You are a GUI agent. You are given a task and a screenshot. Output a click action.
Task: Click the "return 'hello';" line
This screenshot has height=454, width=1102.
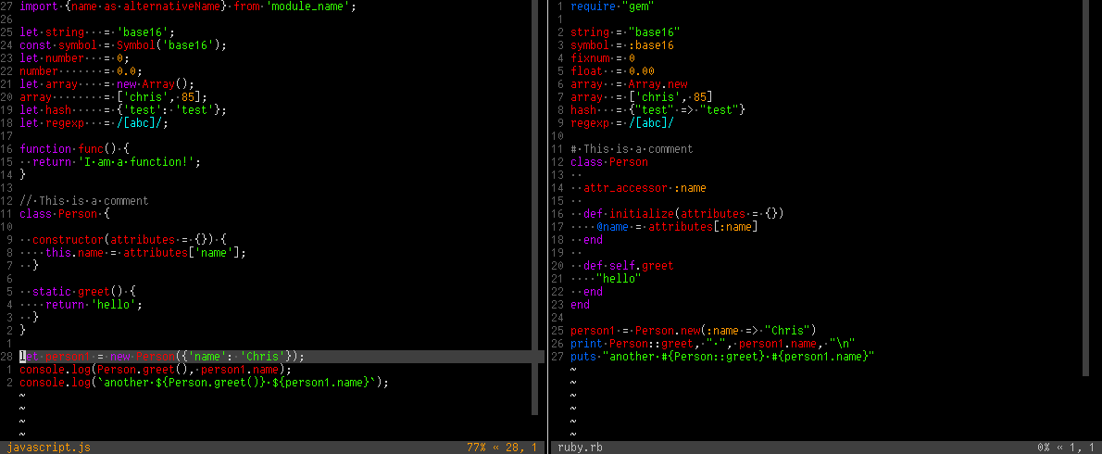point(81,305)
